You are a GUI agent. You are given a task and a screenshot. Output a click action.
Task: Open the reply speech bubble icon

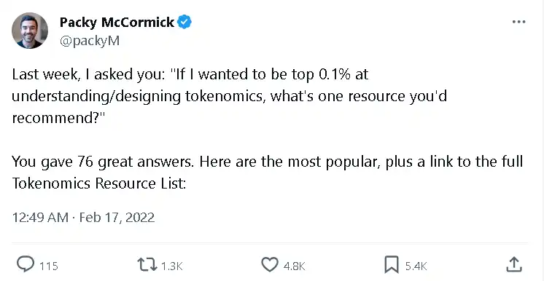(26, 265)
